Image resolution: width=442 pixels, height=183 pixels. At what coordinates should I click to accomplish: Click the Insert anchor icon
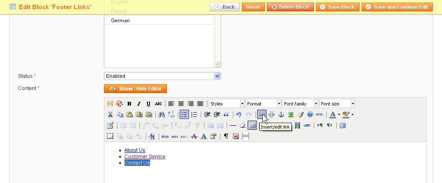click(281, 114)
